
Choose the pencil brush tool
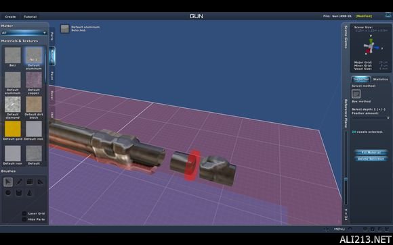click(19, 182)
